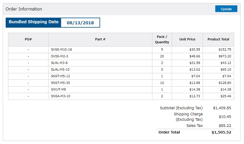
Task: Click the PO# column header
Action: point(28,40)
